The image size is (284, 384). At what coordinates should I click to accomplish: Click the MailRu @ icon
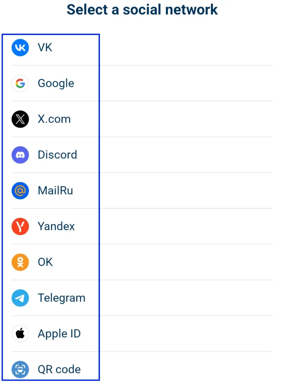[20, 190]
